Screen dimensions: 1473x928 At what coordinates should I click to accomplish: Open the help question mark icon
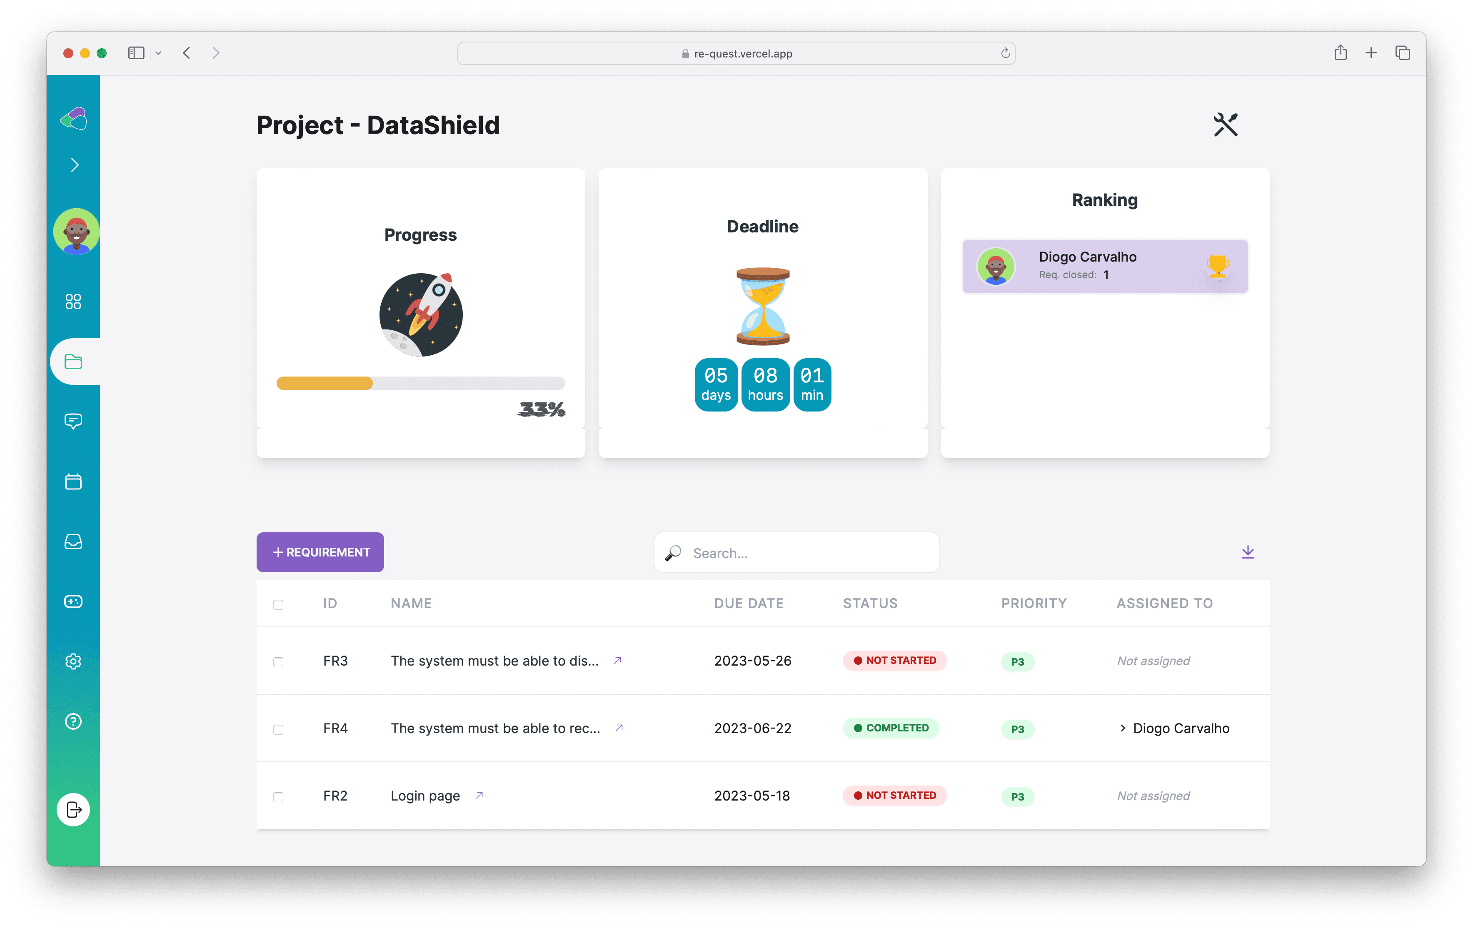click(x=73, y=721)
